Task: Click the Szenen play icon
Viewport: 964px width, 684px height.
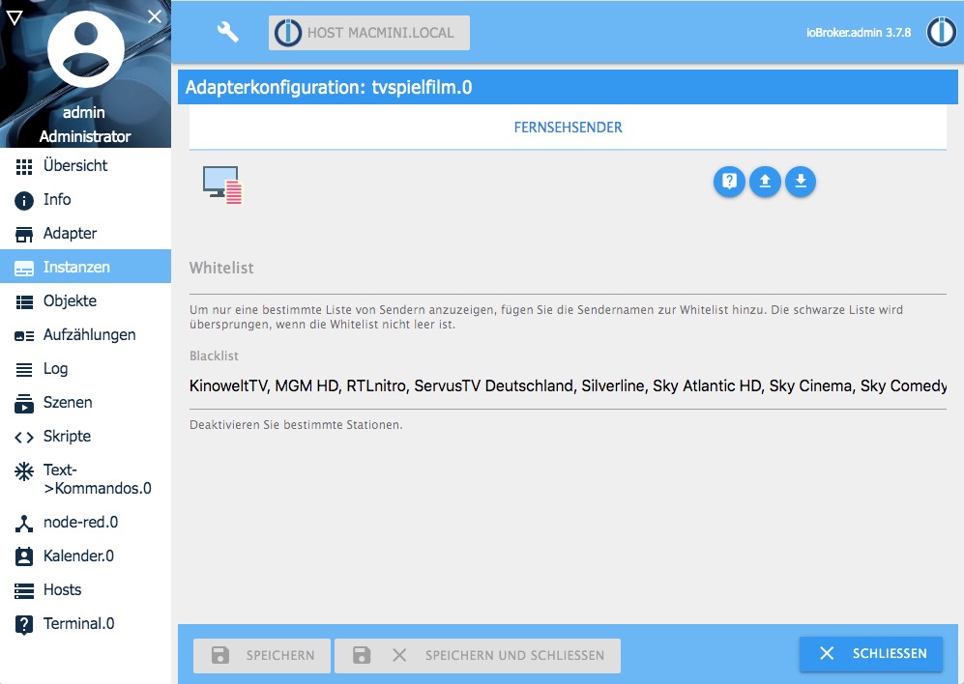Action: [x=24, y=403]
